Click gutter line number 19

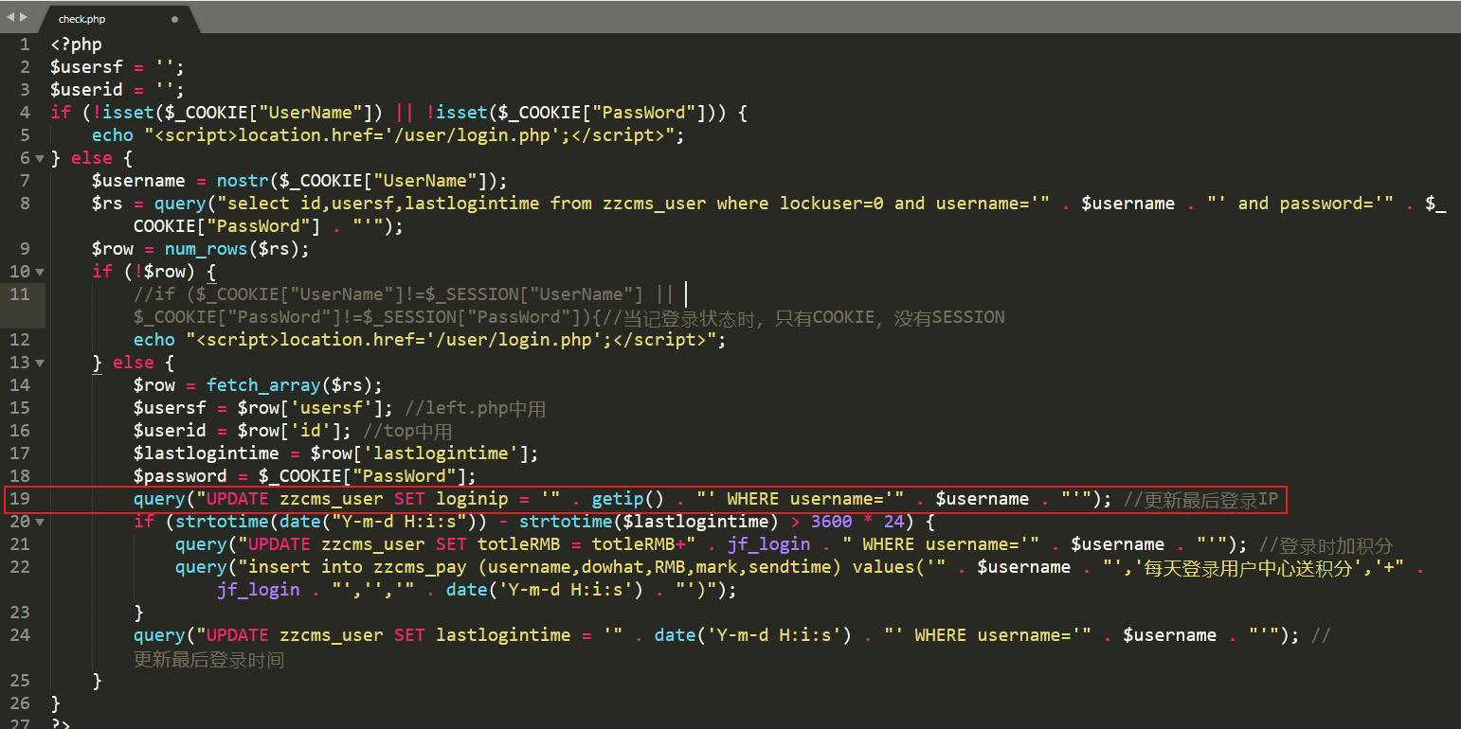click(20, 499)
